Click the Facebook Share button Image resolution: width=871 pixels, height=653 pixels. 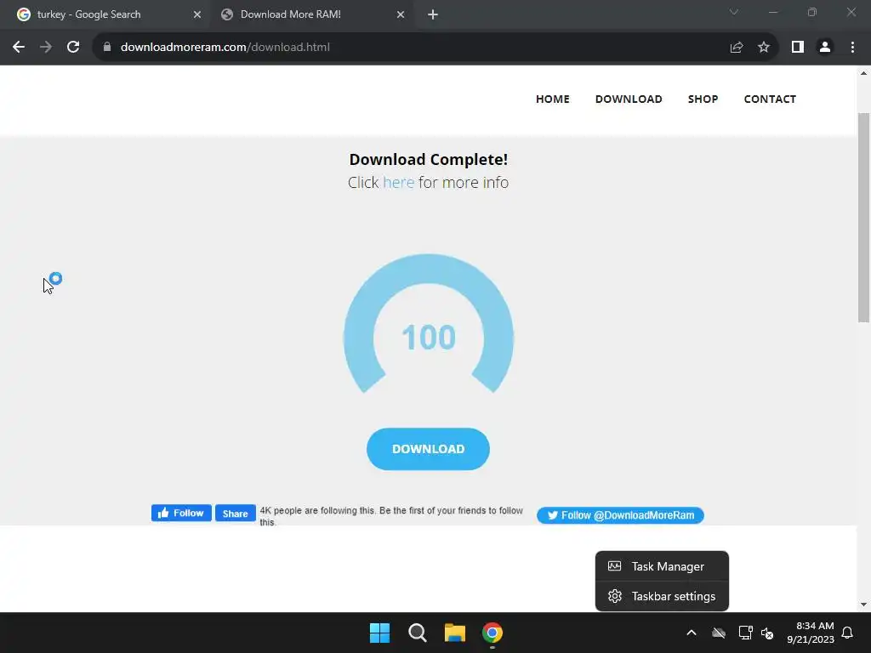236,513
